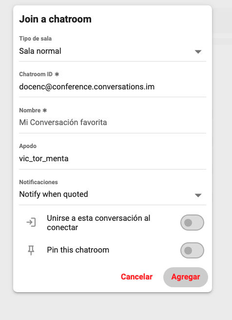Click the Apodo label
The height and width of the screenshot is (320, 232).
(28, 146)
